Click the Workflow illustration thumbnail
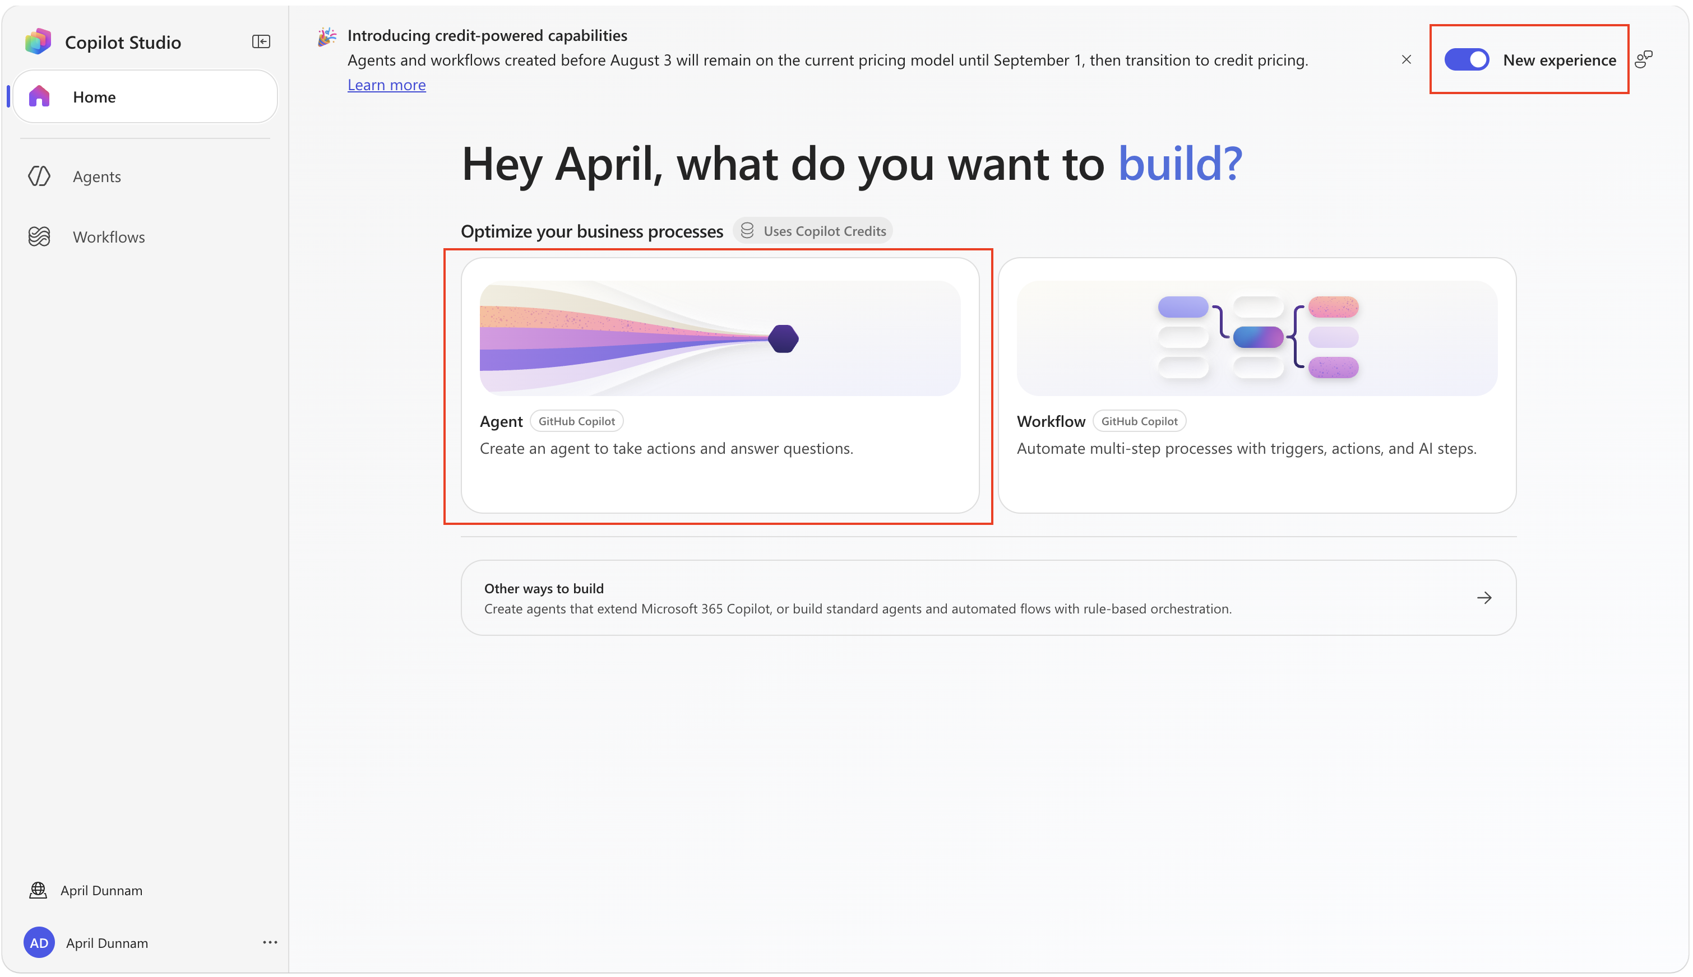Image resolution: width=1693 pixels, height=977 pixels. coord(1257,338)
